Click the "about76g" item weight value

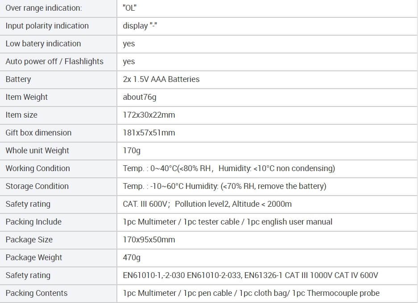140,97
